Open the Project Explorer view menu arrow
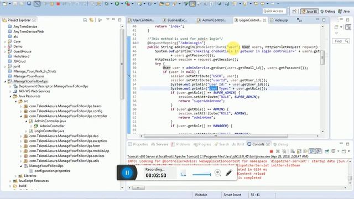Screen dimensions: 354x199 point(108,20)
